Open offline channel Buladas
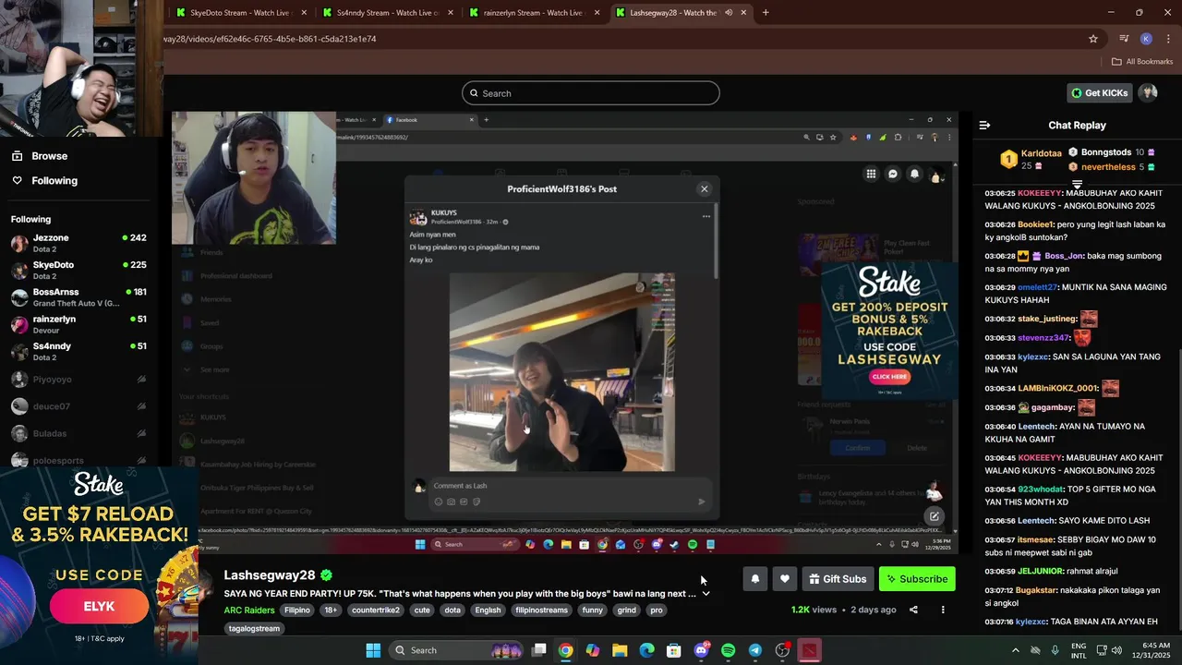The height and width of the screenshot is (665, 1182). (78, 433)
